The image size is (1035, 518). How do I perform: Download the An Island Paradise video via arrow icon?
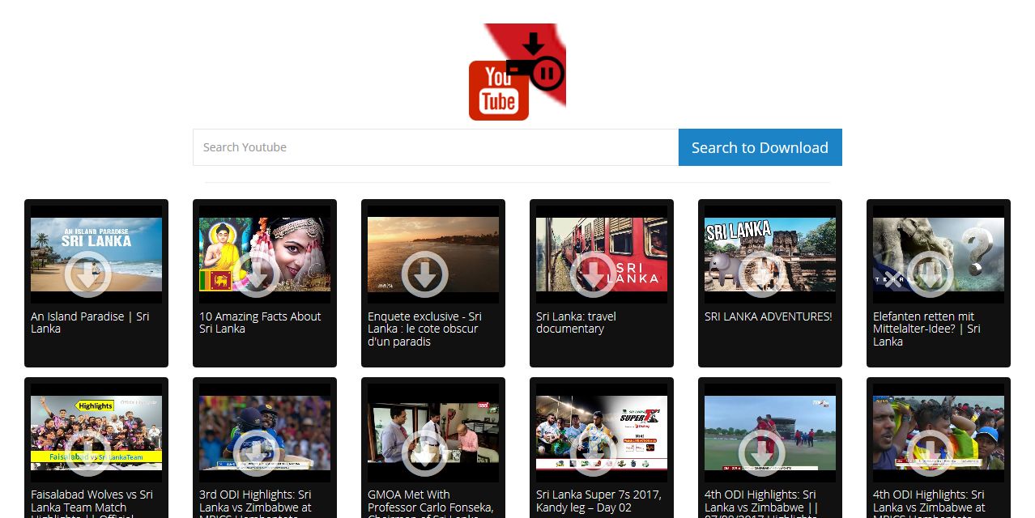pyautogui.click(x=87, y=274)
